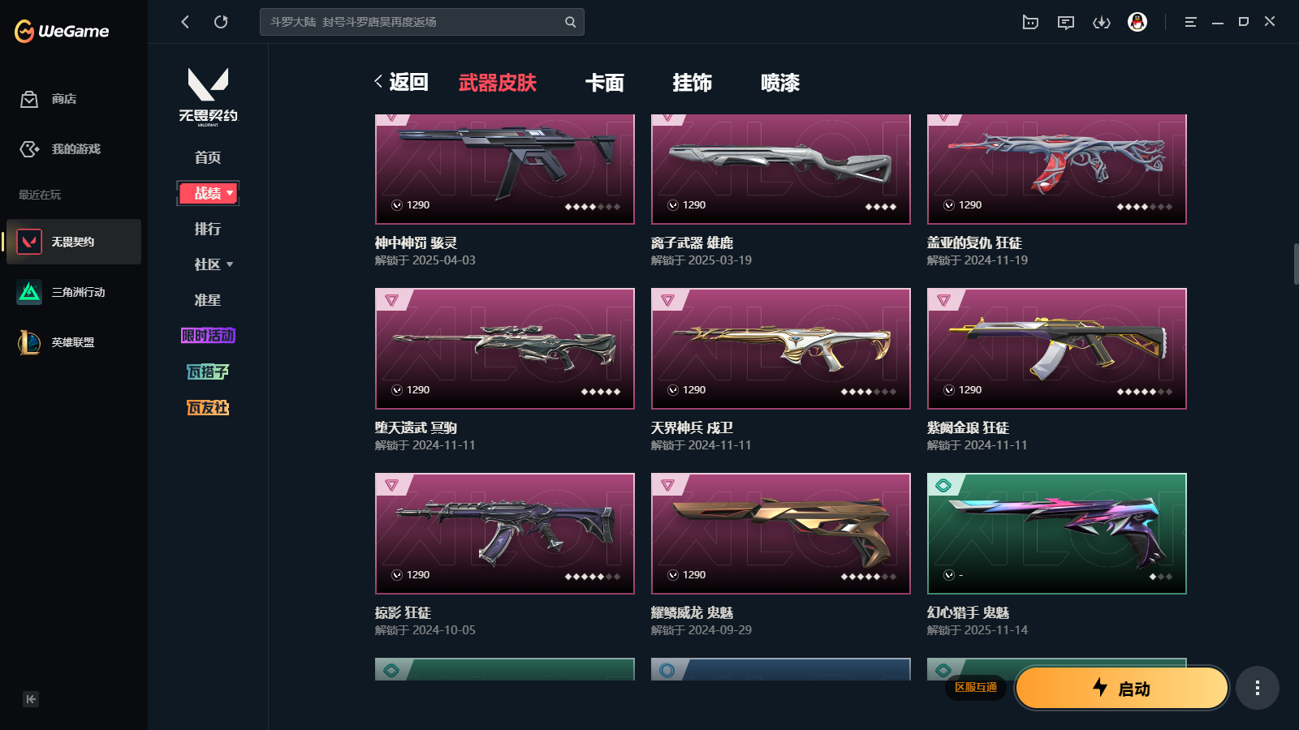Viewport: 1299px width, 730px height.
Task: Click the penguin user avatar
Action: pyautogui.click(x=1137, y=22)
